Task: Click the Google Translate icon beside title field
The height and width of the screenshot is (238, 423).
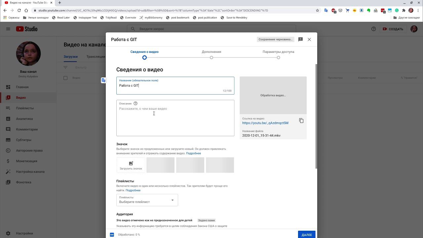Action: pos(104,80)
